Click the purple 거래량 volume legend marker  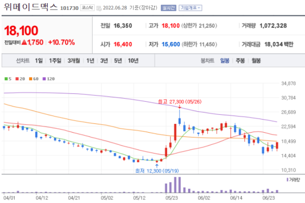point(288,180)
